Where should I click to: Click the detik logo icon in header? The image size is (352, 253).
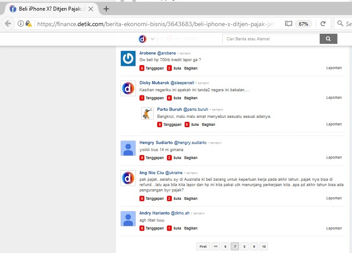143,39
